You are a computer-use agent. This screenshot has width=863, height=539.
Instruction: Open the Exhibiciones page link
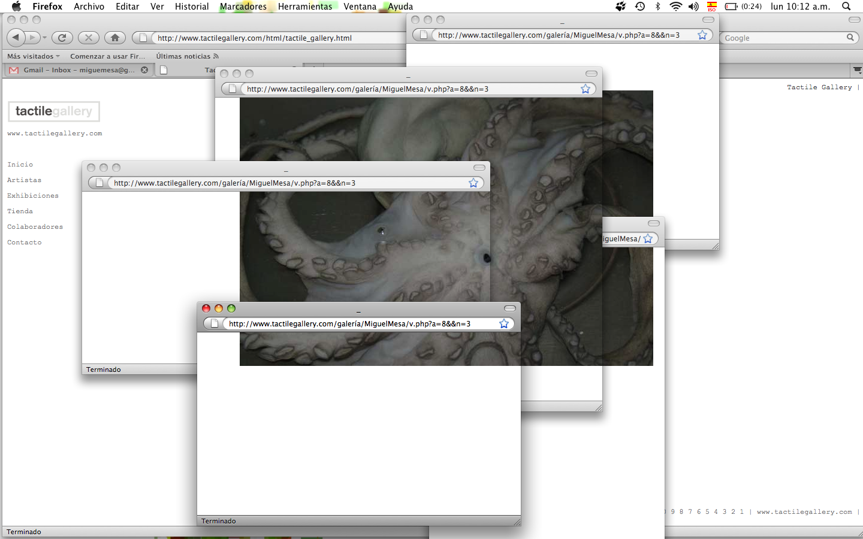33,196
